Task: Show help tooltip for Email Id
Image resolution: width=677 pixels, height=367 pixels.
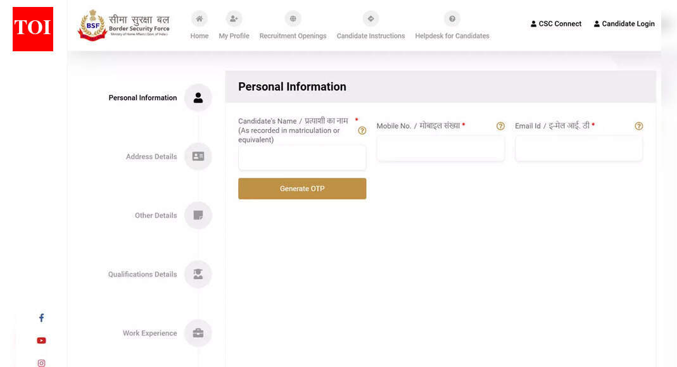Action: click(x=638, y=126)
